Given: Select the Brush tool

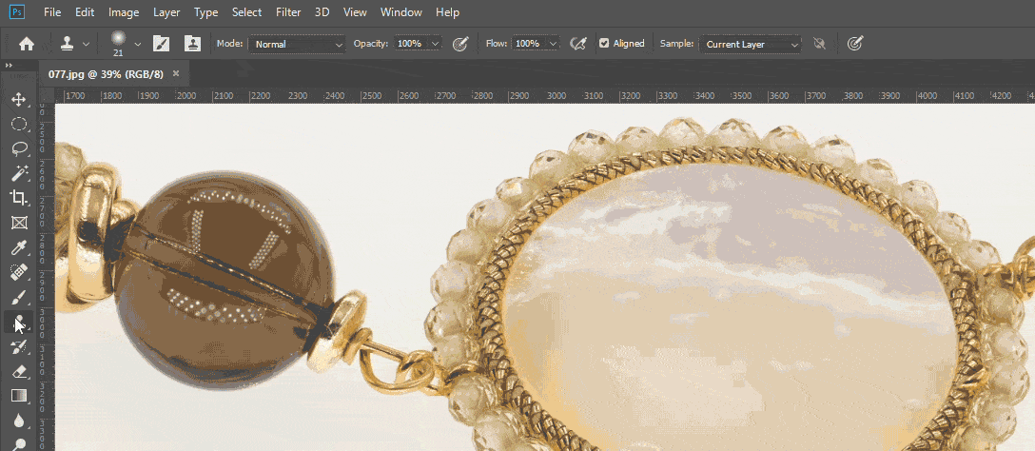Looking at the screenshot, I should click(18, 297).
